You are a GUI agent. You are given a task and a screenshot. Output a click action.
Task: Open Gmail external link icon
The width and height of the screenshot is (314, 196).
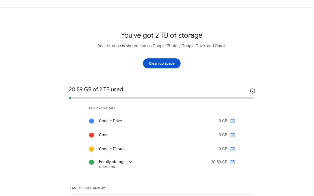[x=232, y=135]
